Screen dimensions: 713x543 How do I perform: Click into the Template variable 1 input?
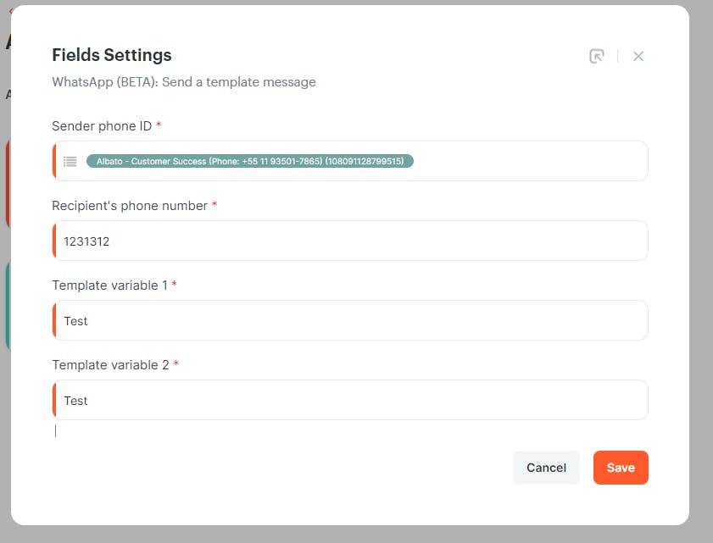coord(350,320)
